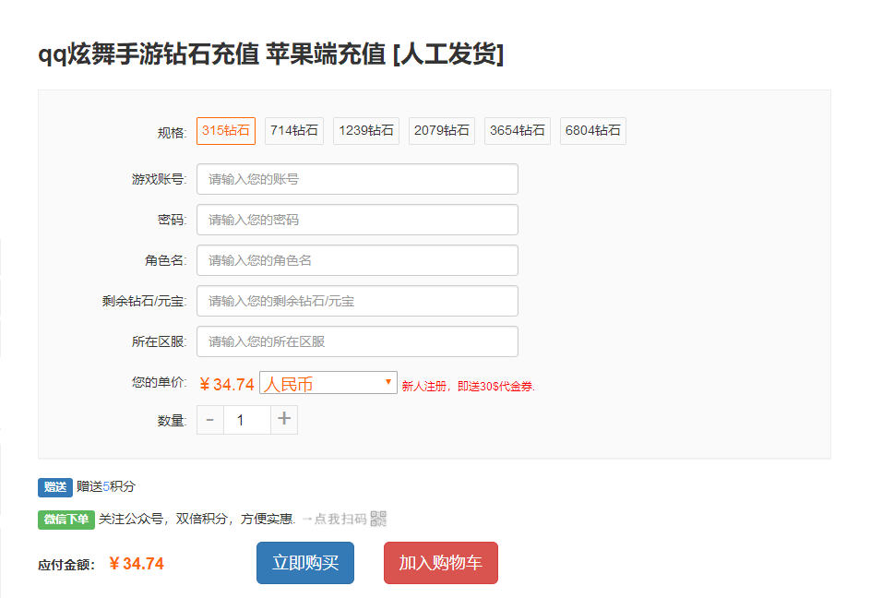Open the 人民币 currency dropdown

[x=328, y=383]
